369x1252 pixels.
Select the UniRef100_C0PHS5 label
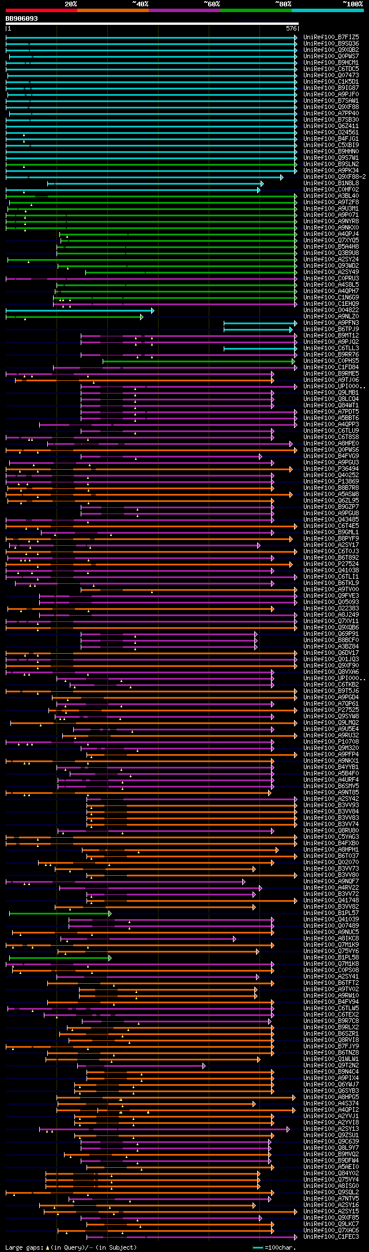point(331,361)
